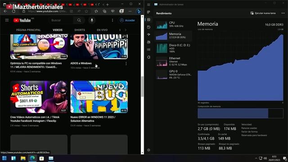Open Users page in Task Manager sidebar

click(x=148, y=42)
